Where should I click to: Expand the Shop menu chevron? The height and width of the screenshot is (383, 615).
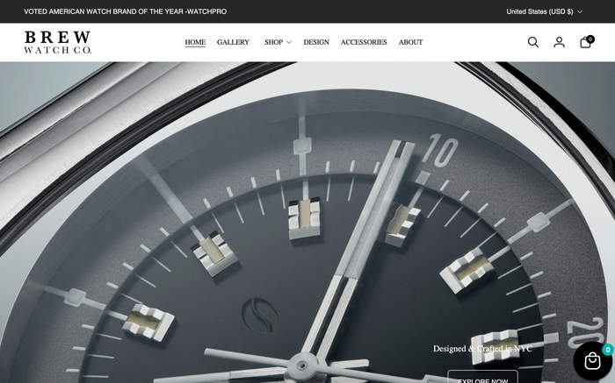tap(289, 42)
